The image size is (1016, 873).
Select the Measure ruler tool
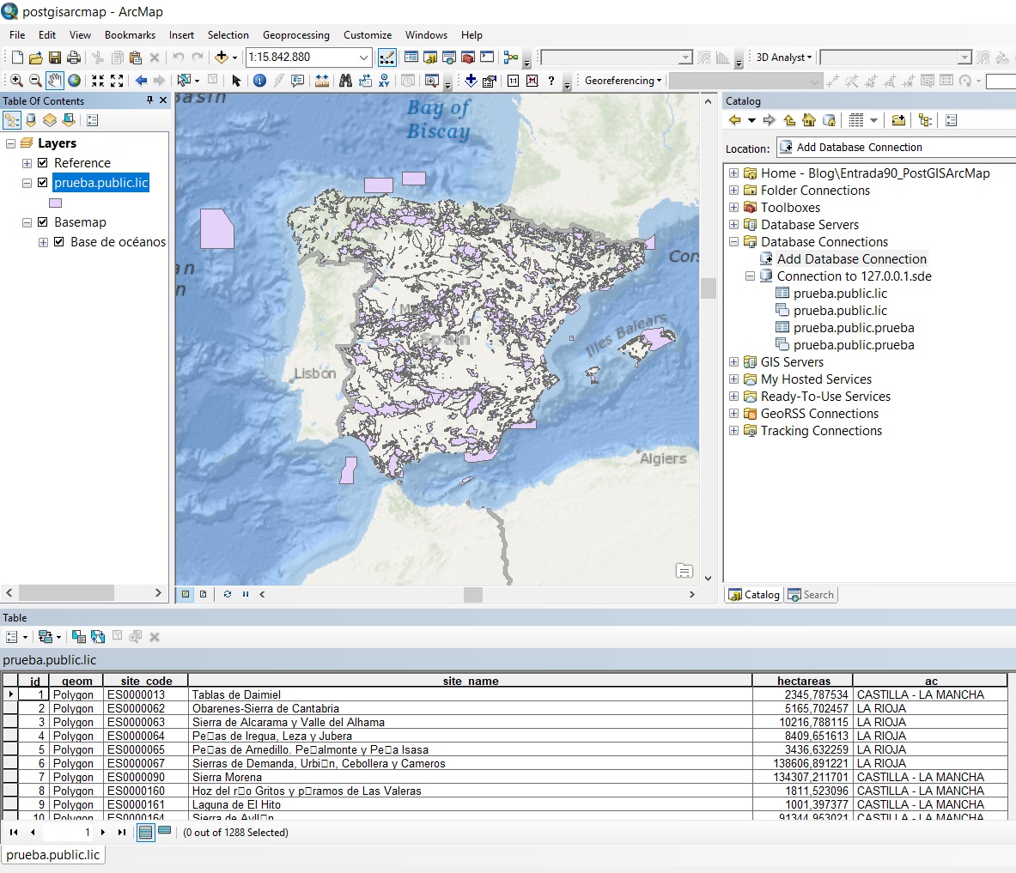click(x=322, y=81)
